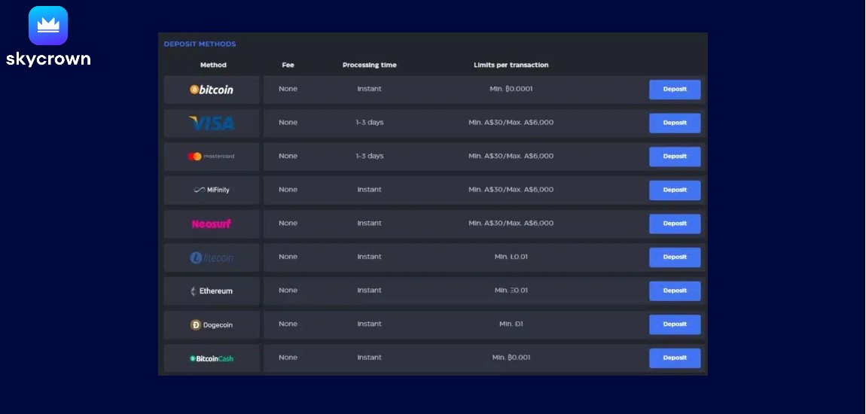Viewport: 866px width, 414px height.
Task: Click Deposit button for Litecoin
Action: [x=675, y=257]
